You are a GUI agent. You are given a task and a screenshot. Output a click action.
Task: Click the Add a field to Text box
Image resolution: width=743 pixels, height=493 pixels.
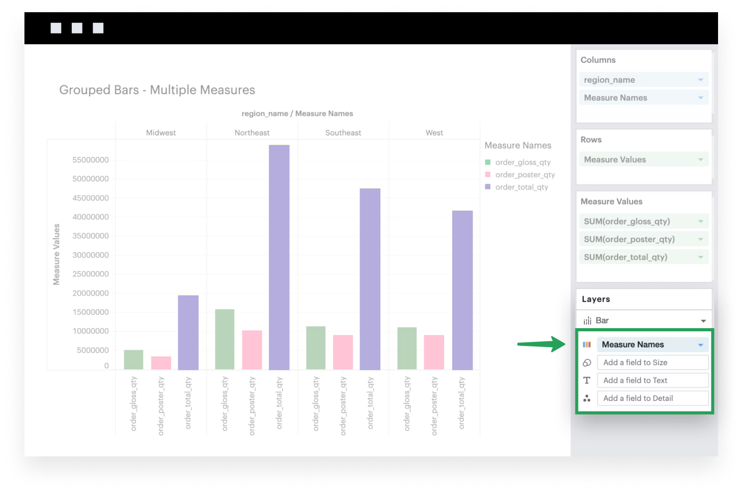(x=652, y=381)
